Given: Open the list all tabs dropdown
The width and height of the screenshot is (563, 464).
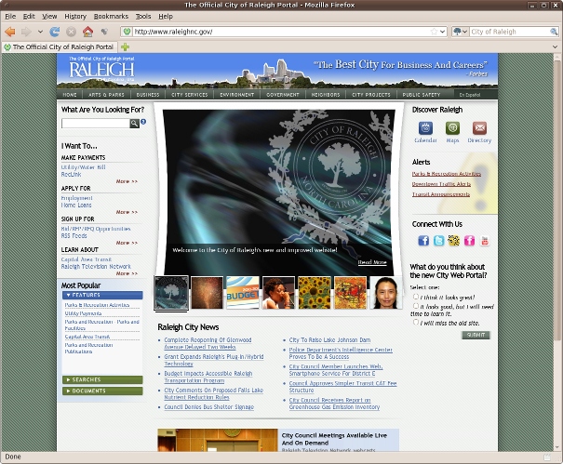Looking at the screenshot, I should pyautogui.click(x=556, y=47).
